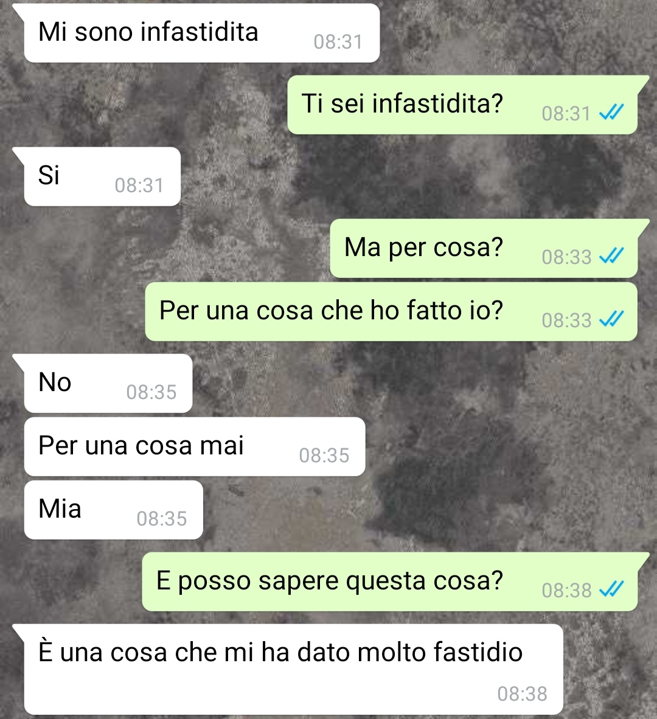Select the "Mi sono infastidita" message bubble
The width and height of the screenshot is (657, 719).
click(202, 33)
